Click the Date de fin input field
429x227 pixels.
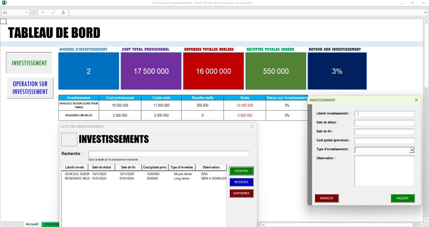pyautogui.click(x=384, y=132)
